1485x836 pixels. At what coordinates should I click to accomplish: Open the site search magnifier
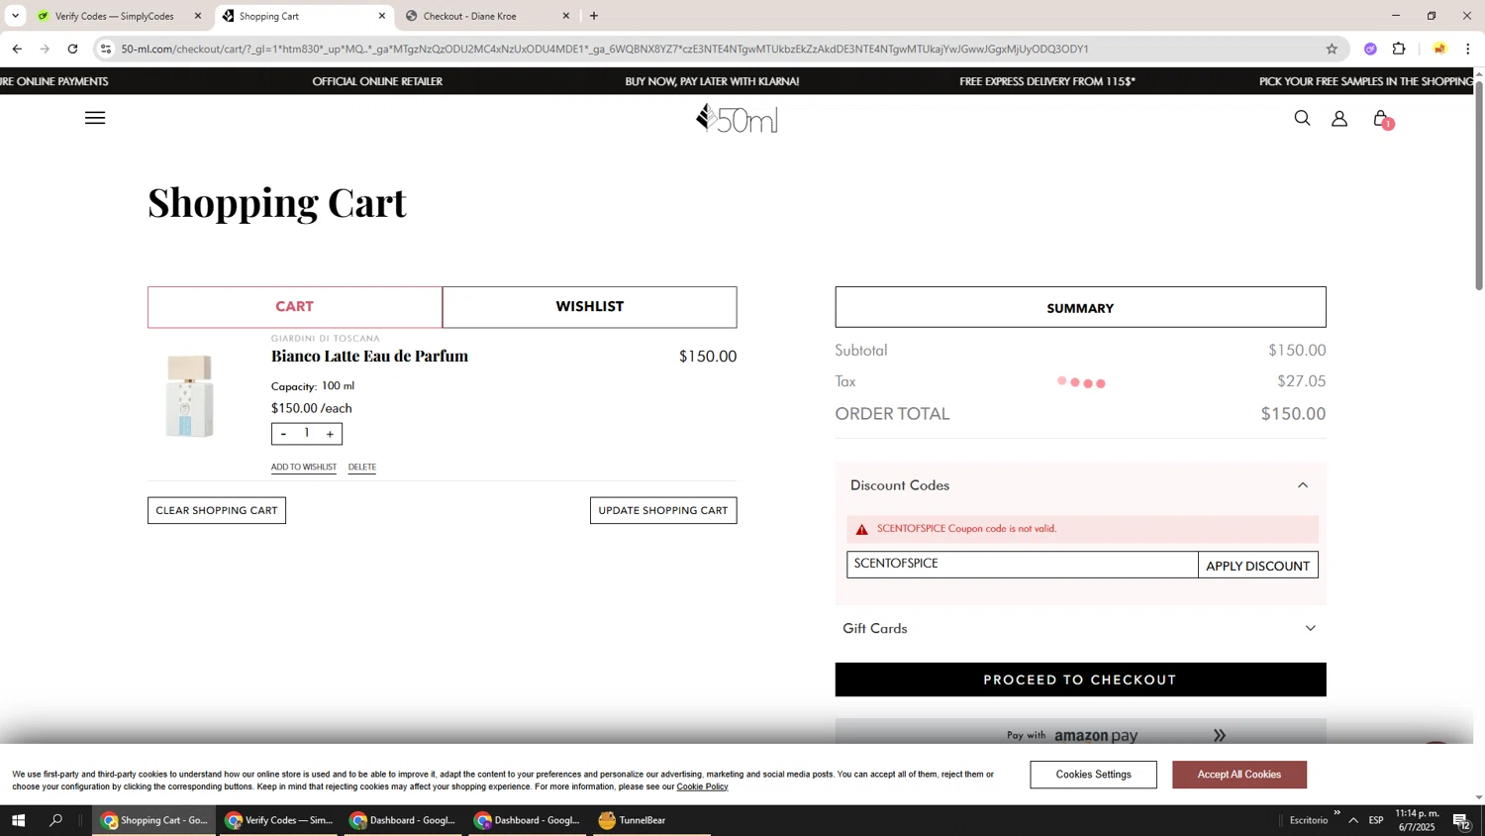[x=1302, y=118]
